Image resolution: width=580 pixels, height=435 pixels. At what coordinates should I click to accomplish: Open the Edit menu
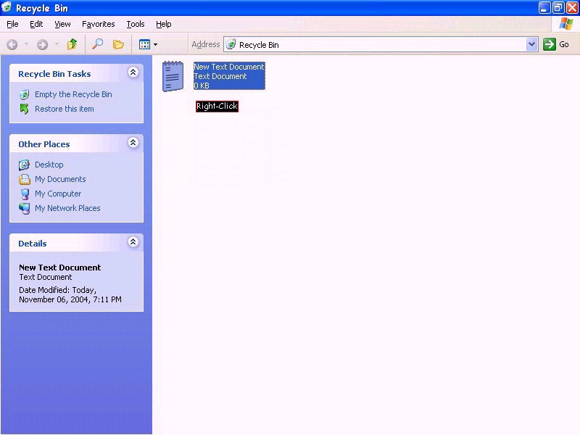(36, 24)
